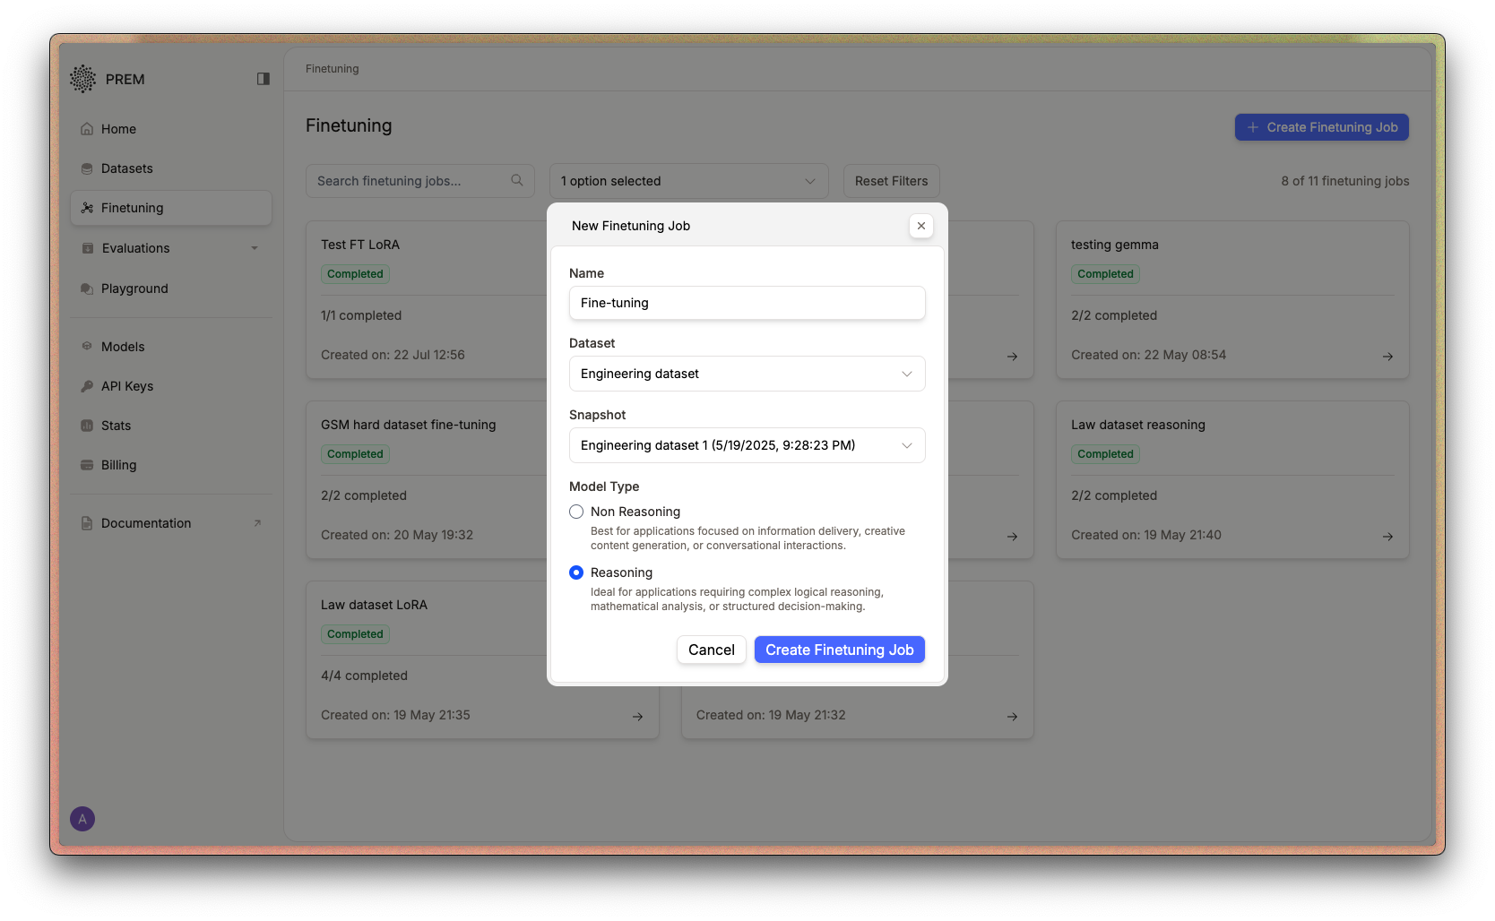Screen dimensions: 1495x921
Task: Open the testing gemma job arrow
Action: tap(1387, 357)
